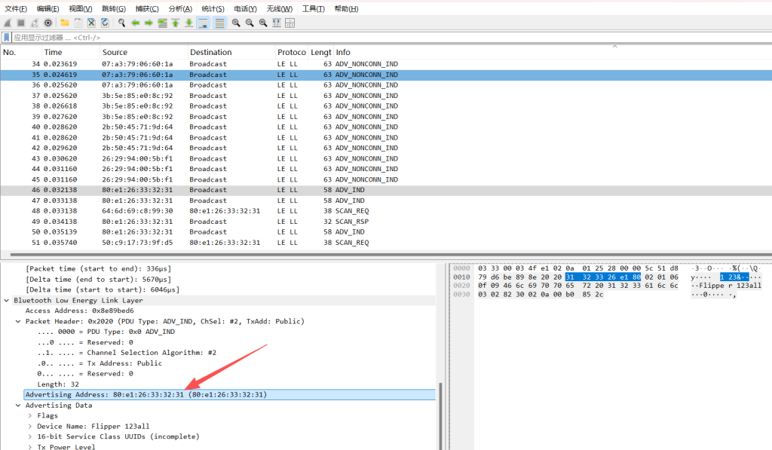This screenshot has height=450, width=772.
Task: Open a capture file via folder icon
Action: [x=65, y=23]
